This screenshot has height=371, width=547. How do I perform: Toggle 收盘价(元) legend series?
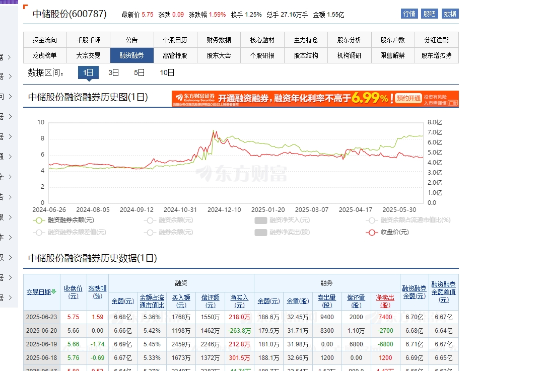click(387, 232)
